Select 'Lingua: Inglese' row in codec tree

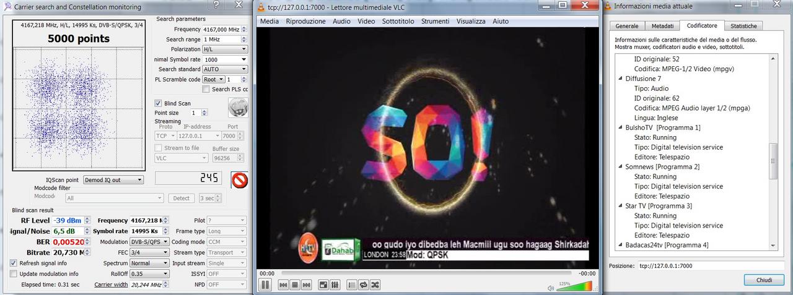pyautogui.click(x=655, y=118)
